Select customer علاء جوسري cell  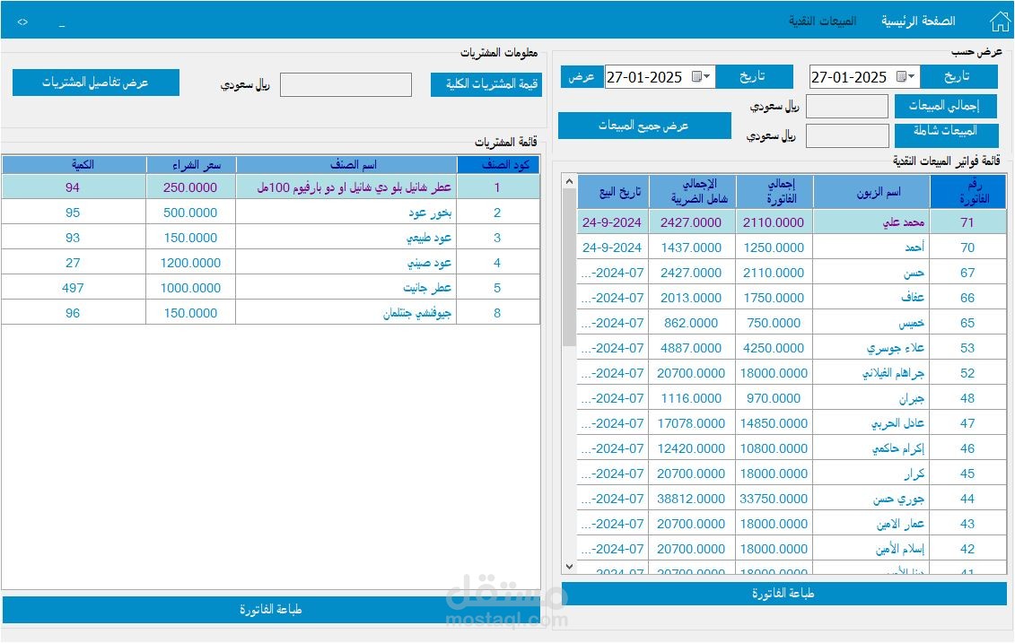(871, 348)
